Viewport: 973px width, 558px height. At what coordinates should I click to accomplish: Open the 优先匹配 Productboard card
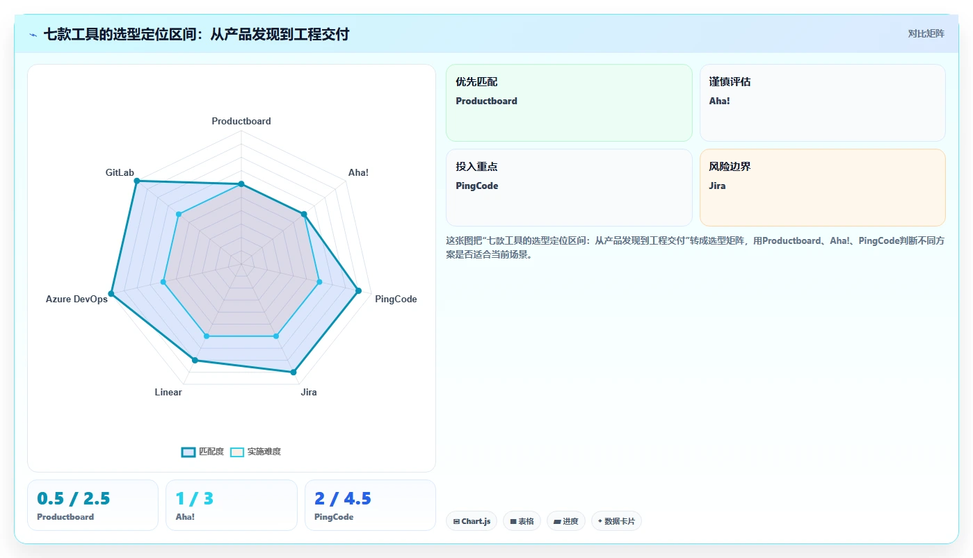[x=569, y=103]
